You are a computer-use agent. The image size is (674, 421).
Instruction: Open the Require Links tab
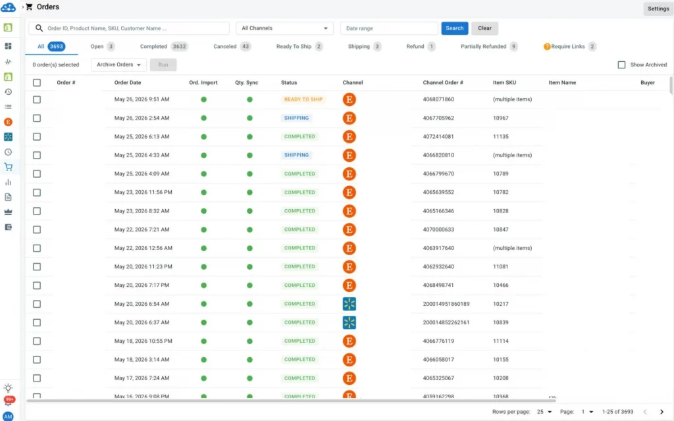tap(569, 47)
